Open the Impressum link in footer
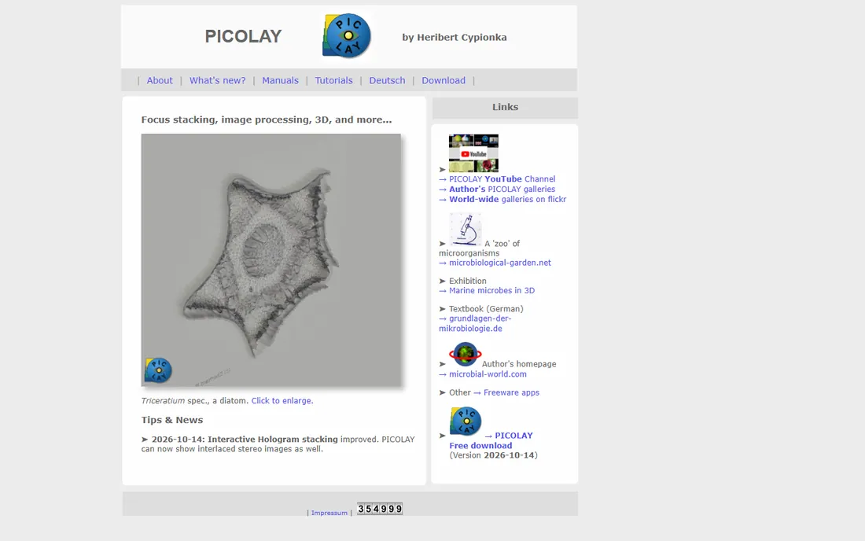The width and height of the screenshot is (865, 541). coord(329,513)
